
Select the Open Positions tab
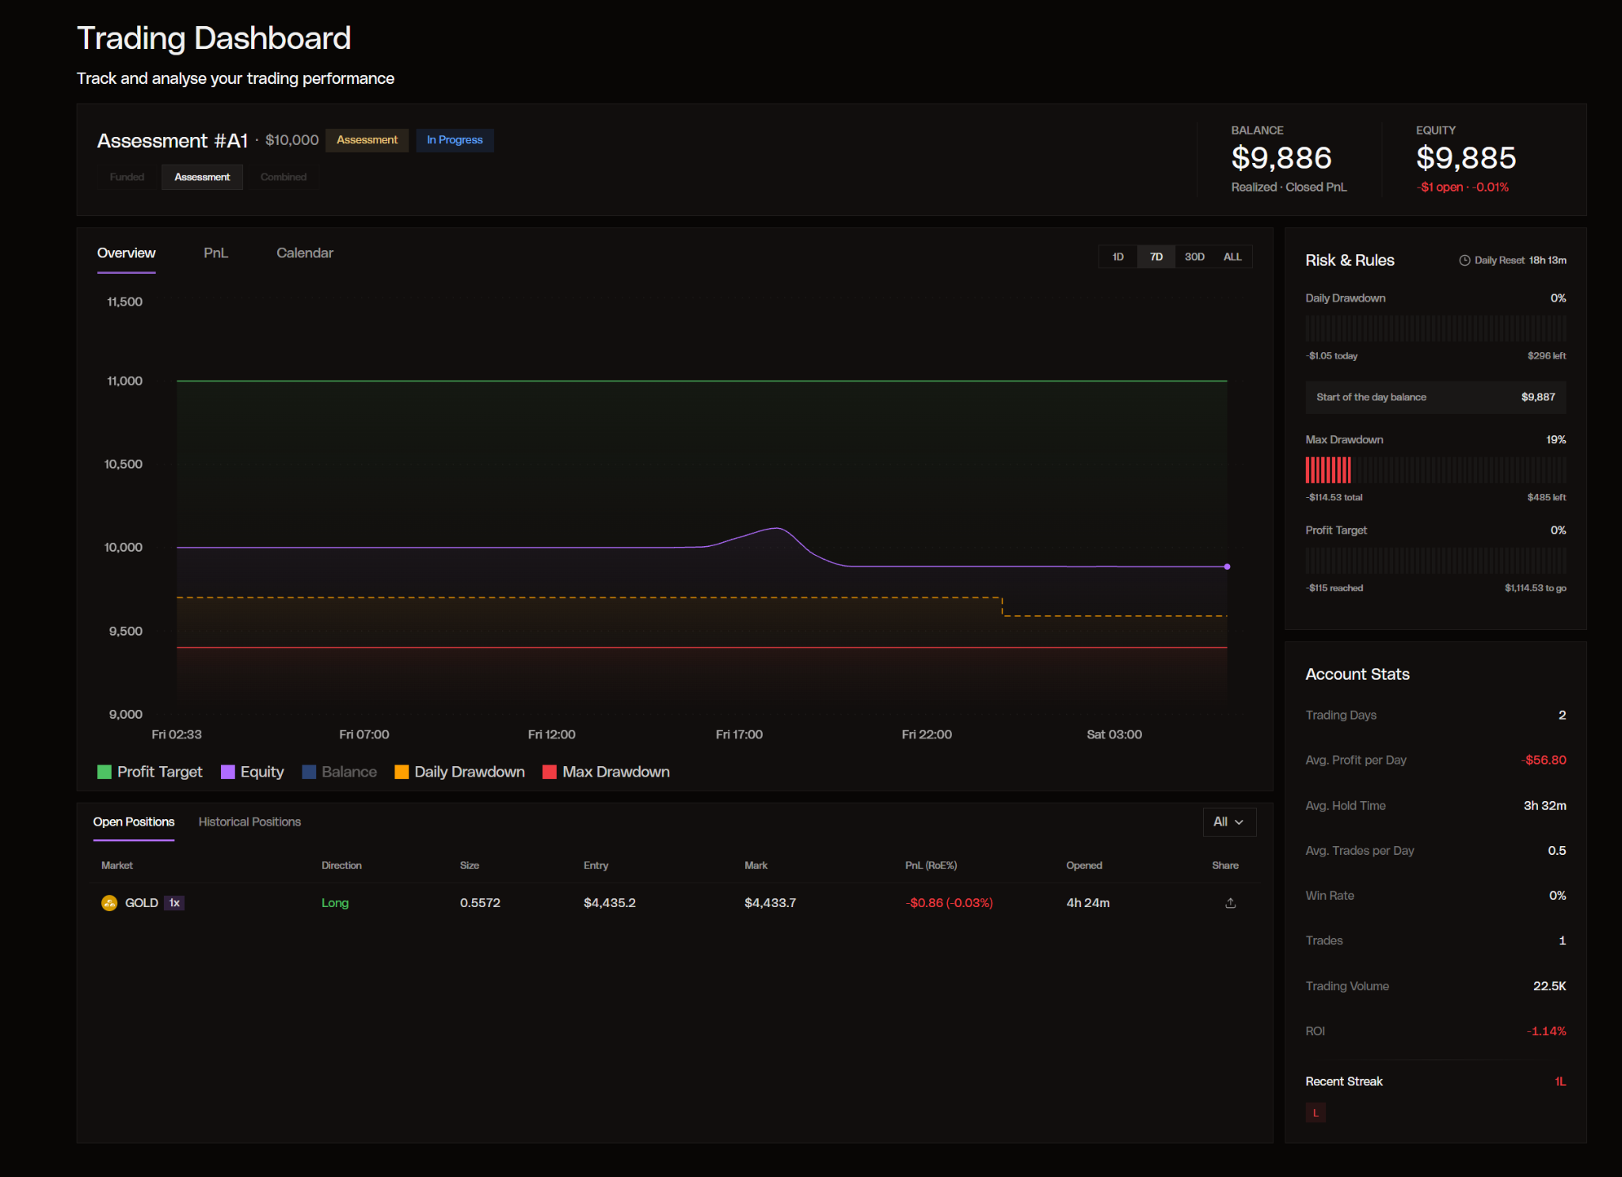tap(134, 822)
